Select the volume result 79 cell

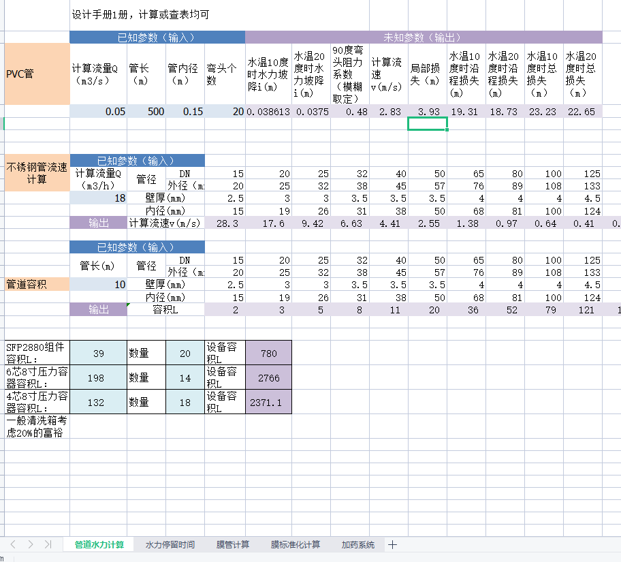(544, 309)
